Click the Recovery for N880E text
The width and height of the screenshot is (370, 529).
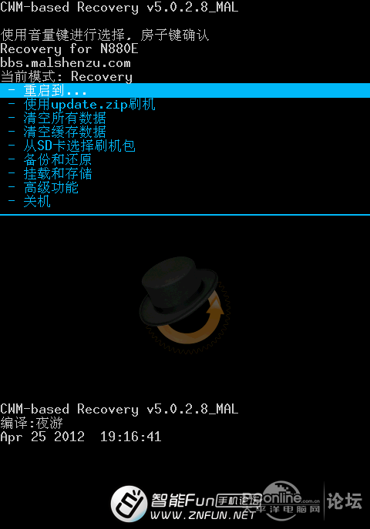[69, 49]
